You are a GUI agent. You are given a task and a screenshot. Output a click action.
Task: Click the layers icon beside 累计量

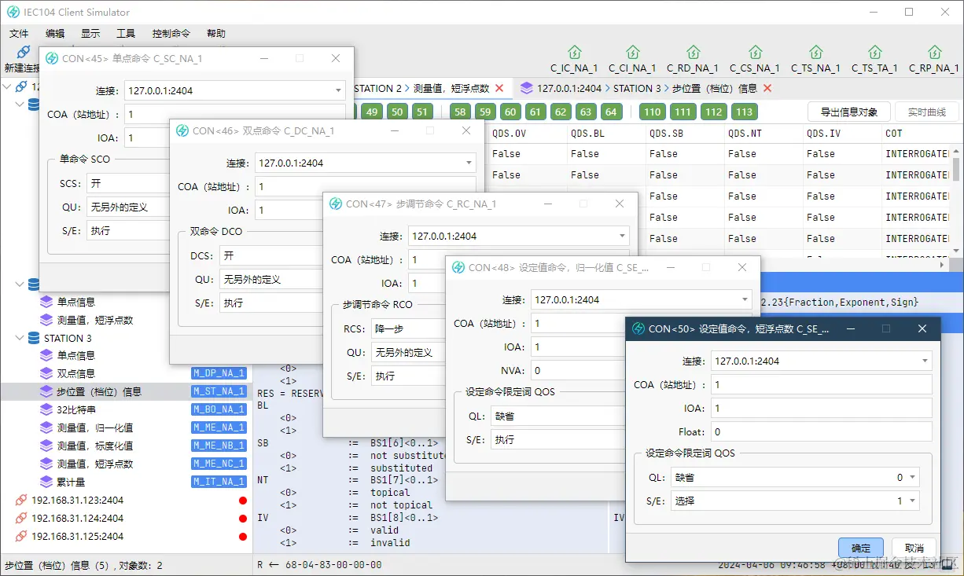tap(46, 482)
